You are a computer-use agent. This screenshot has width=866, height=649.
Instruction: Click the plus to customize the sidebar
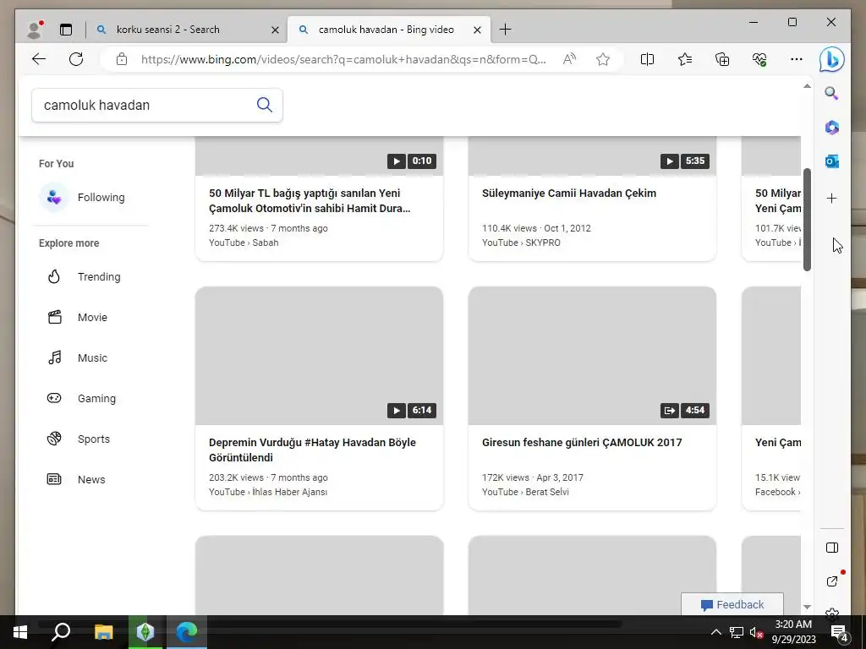click(x=832, y=198)
